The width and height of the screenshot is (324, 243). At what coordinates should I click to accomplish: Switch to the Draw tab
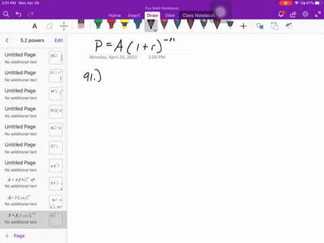tap(153, 16)
